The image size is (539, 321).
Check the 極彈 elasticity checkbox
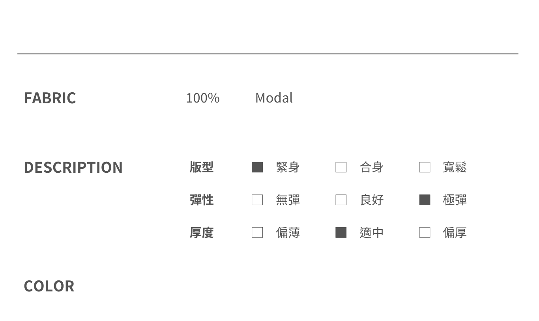[x=425, y=200]
